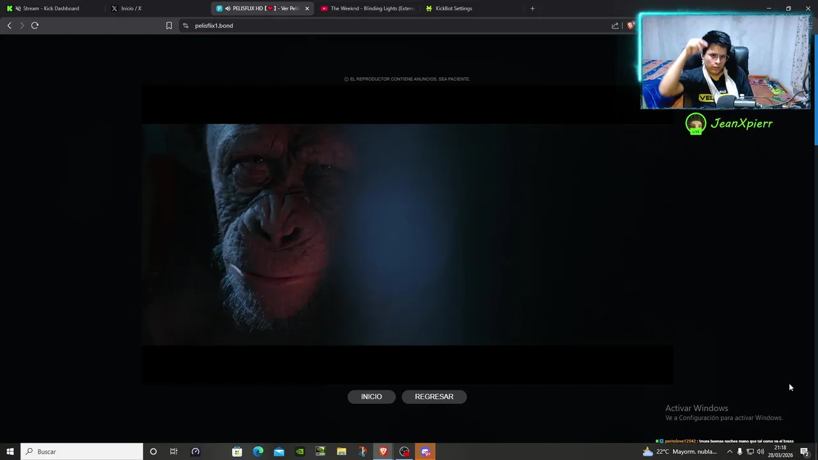Switch to the Inicio / X tab
The width and height of the screenshot is (818, 460).
click(131, 8)
